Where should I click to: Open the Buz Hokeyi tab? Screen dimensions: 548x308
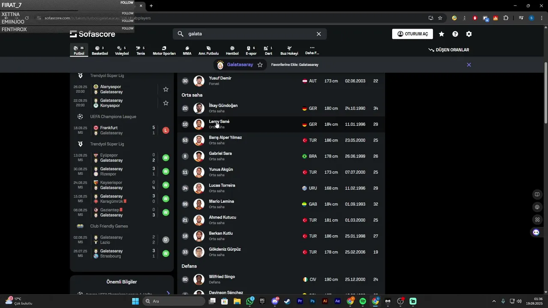click(x=289, y=50)
